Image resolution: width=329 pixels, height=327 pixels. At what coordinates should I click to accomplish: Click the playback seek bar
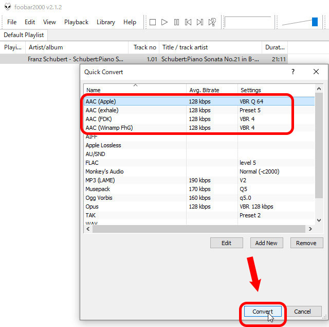click(x=248, y=22)
